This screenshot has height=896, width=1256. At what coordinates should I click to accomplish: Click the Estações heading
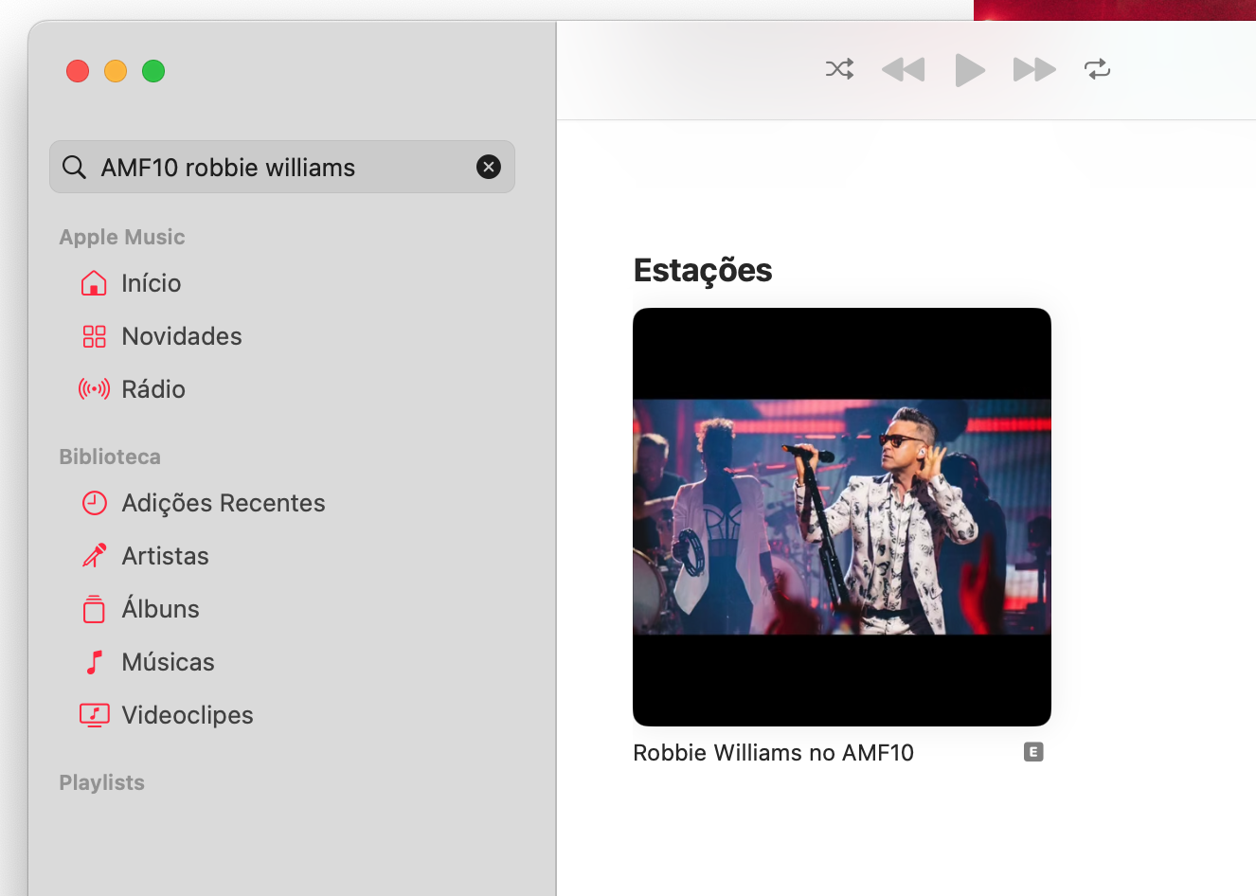tap(703, 271)
